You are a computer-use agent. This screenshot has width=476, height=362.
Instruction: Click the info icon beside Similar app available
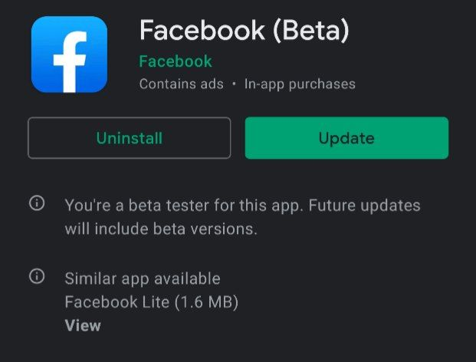pyautogui.click(x=36, y=277)
